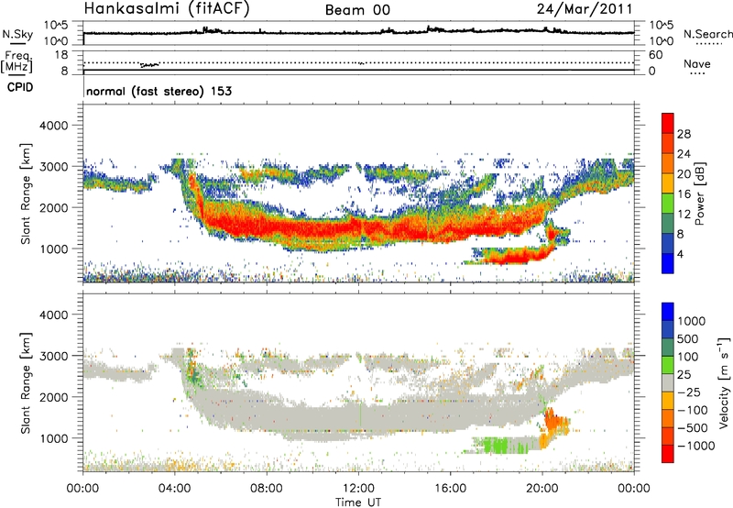Screen dimensions: 733x508
Task: Click the -100 label on Velocity colorbar
Action: point(693,410)
